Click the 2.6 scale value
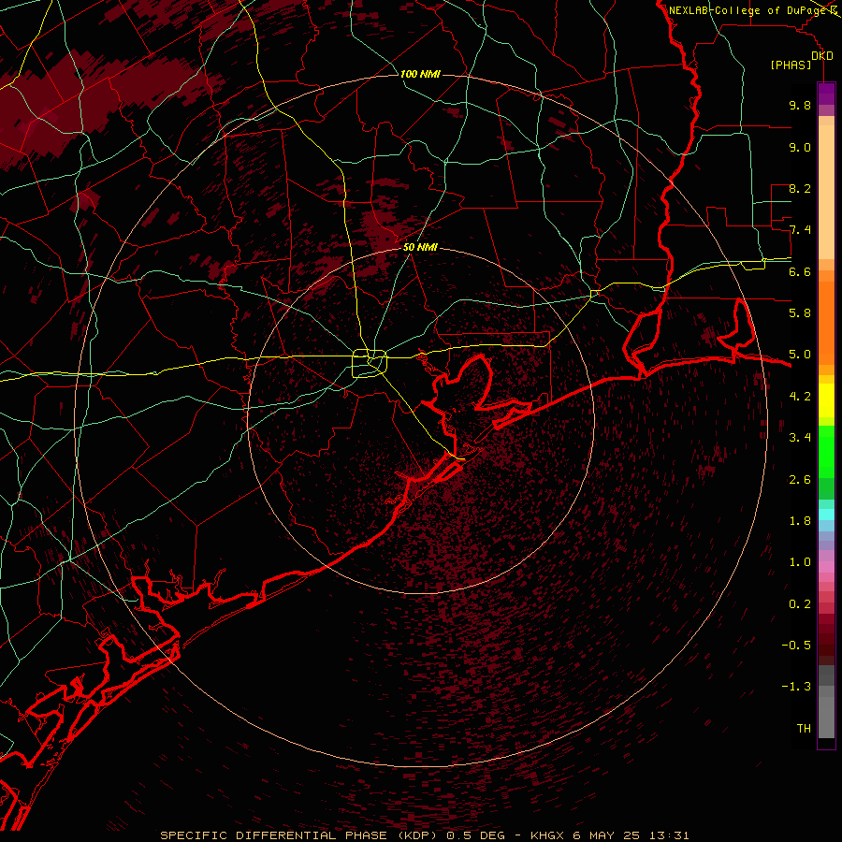 point(800,479)
